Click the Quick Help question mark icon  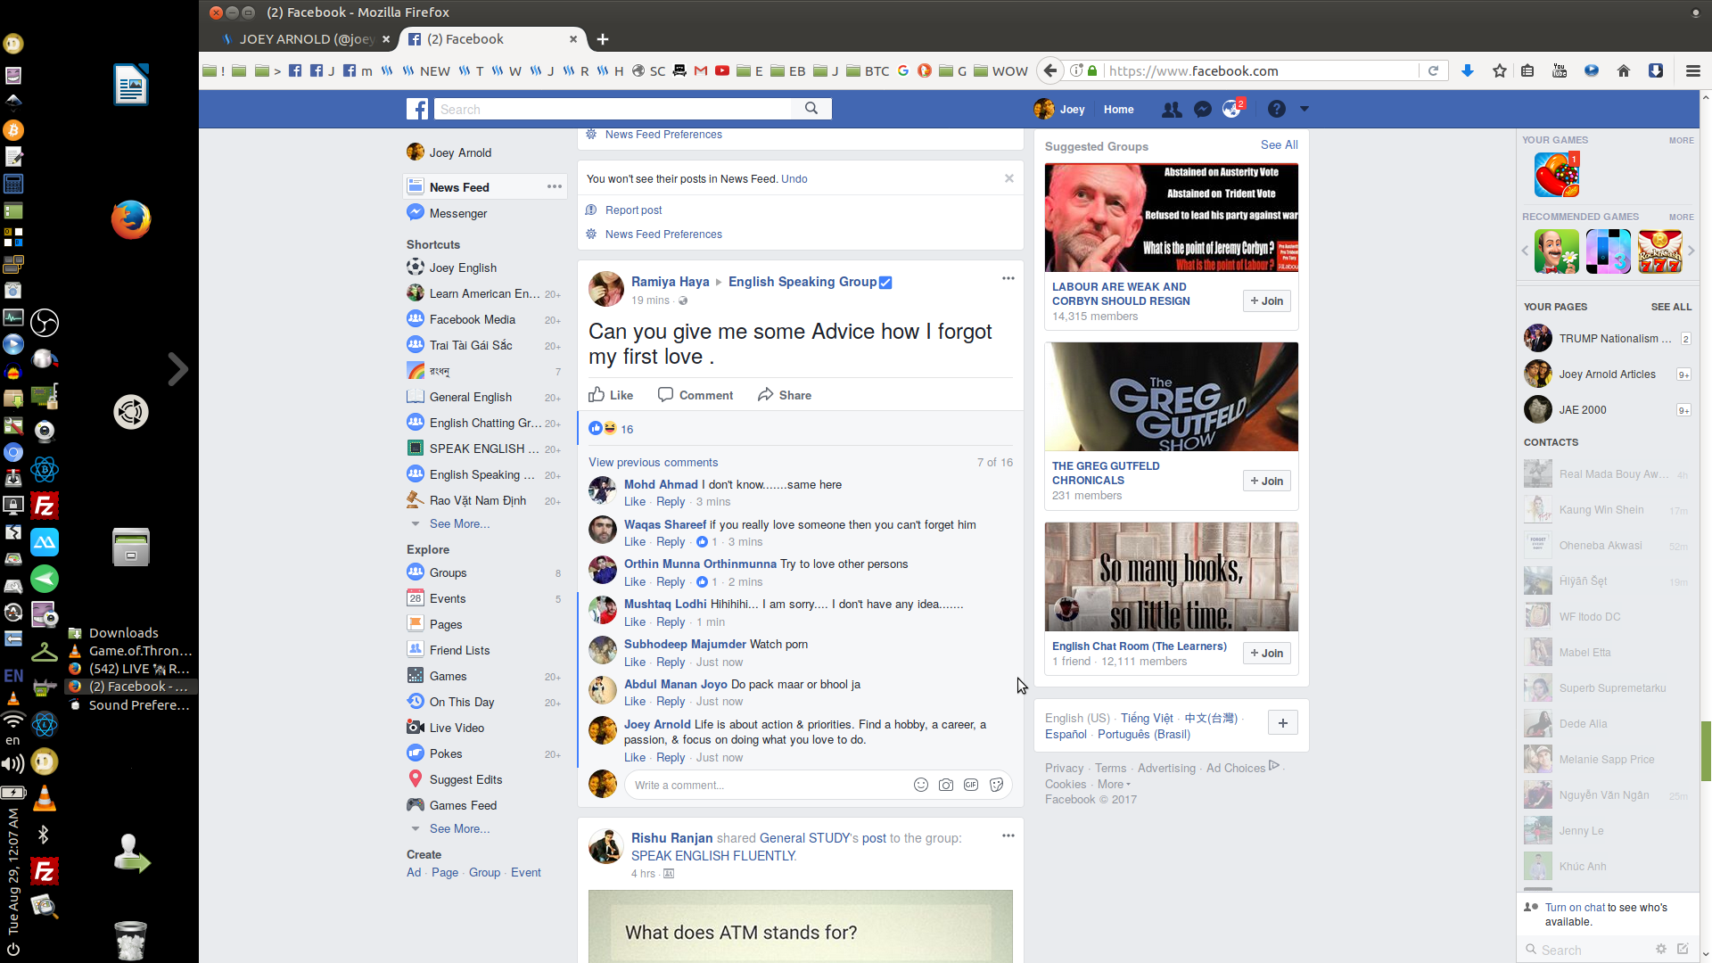coord(1276,109)
